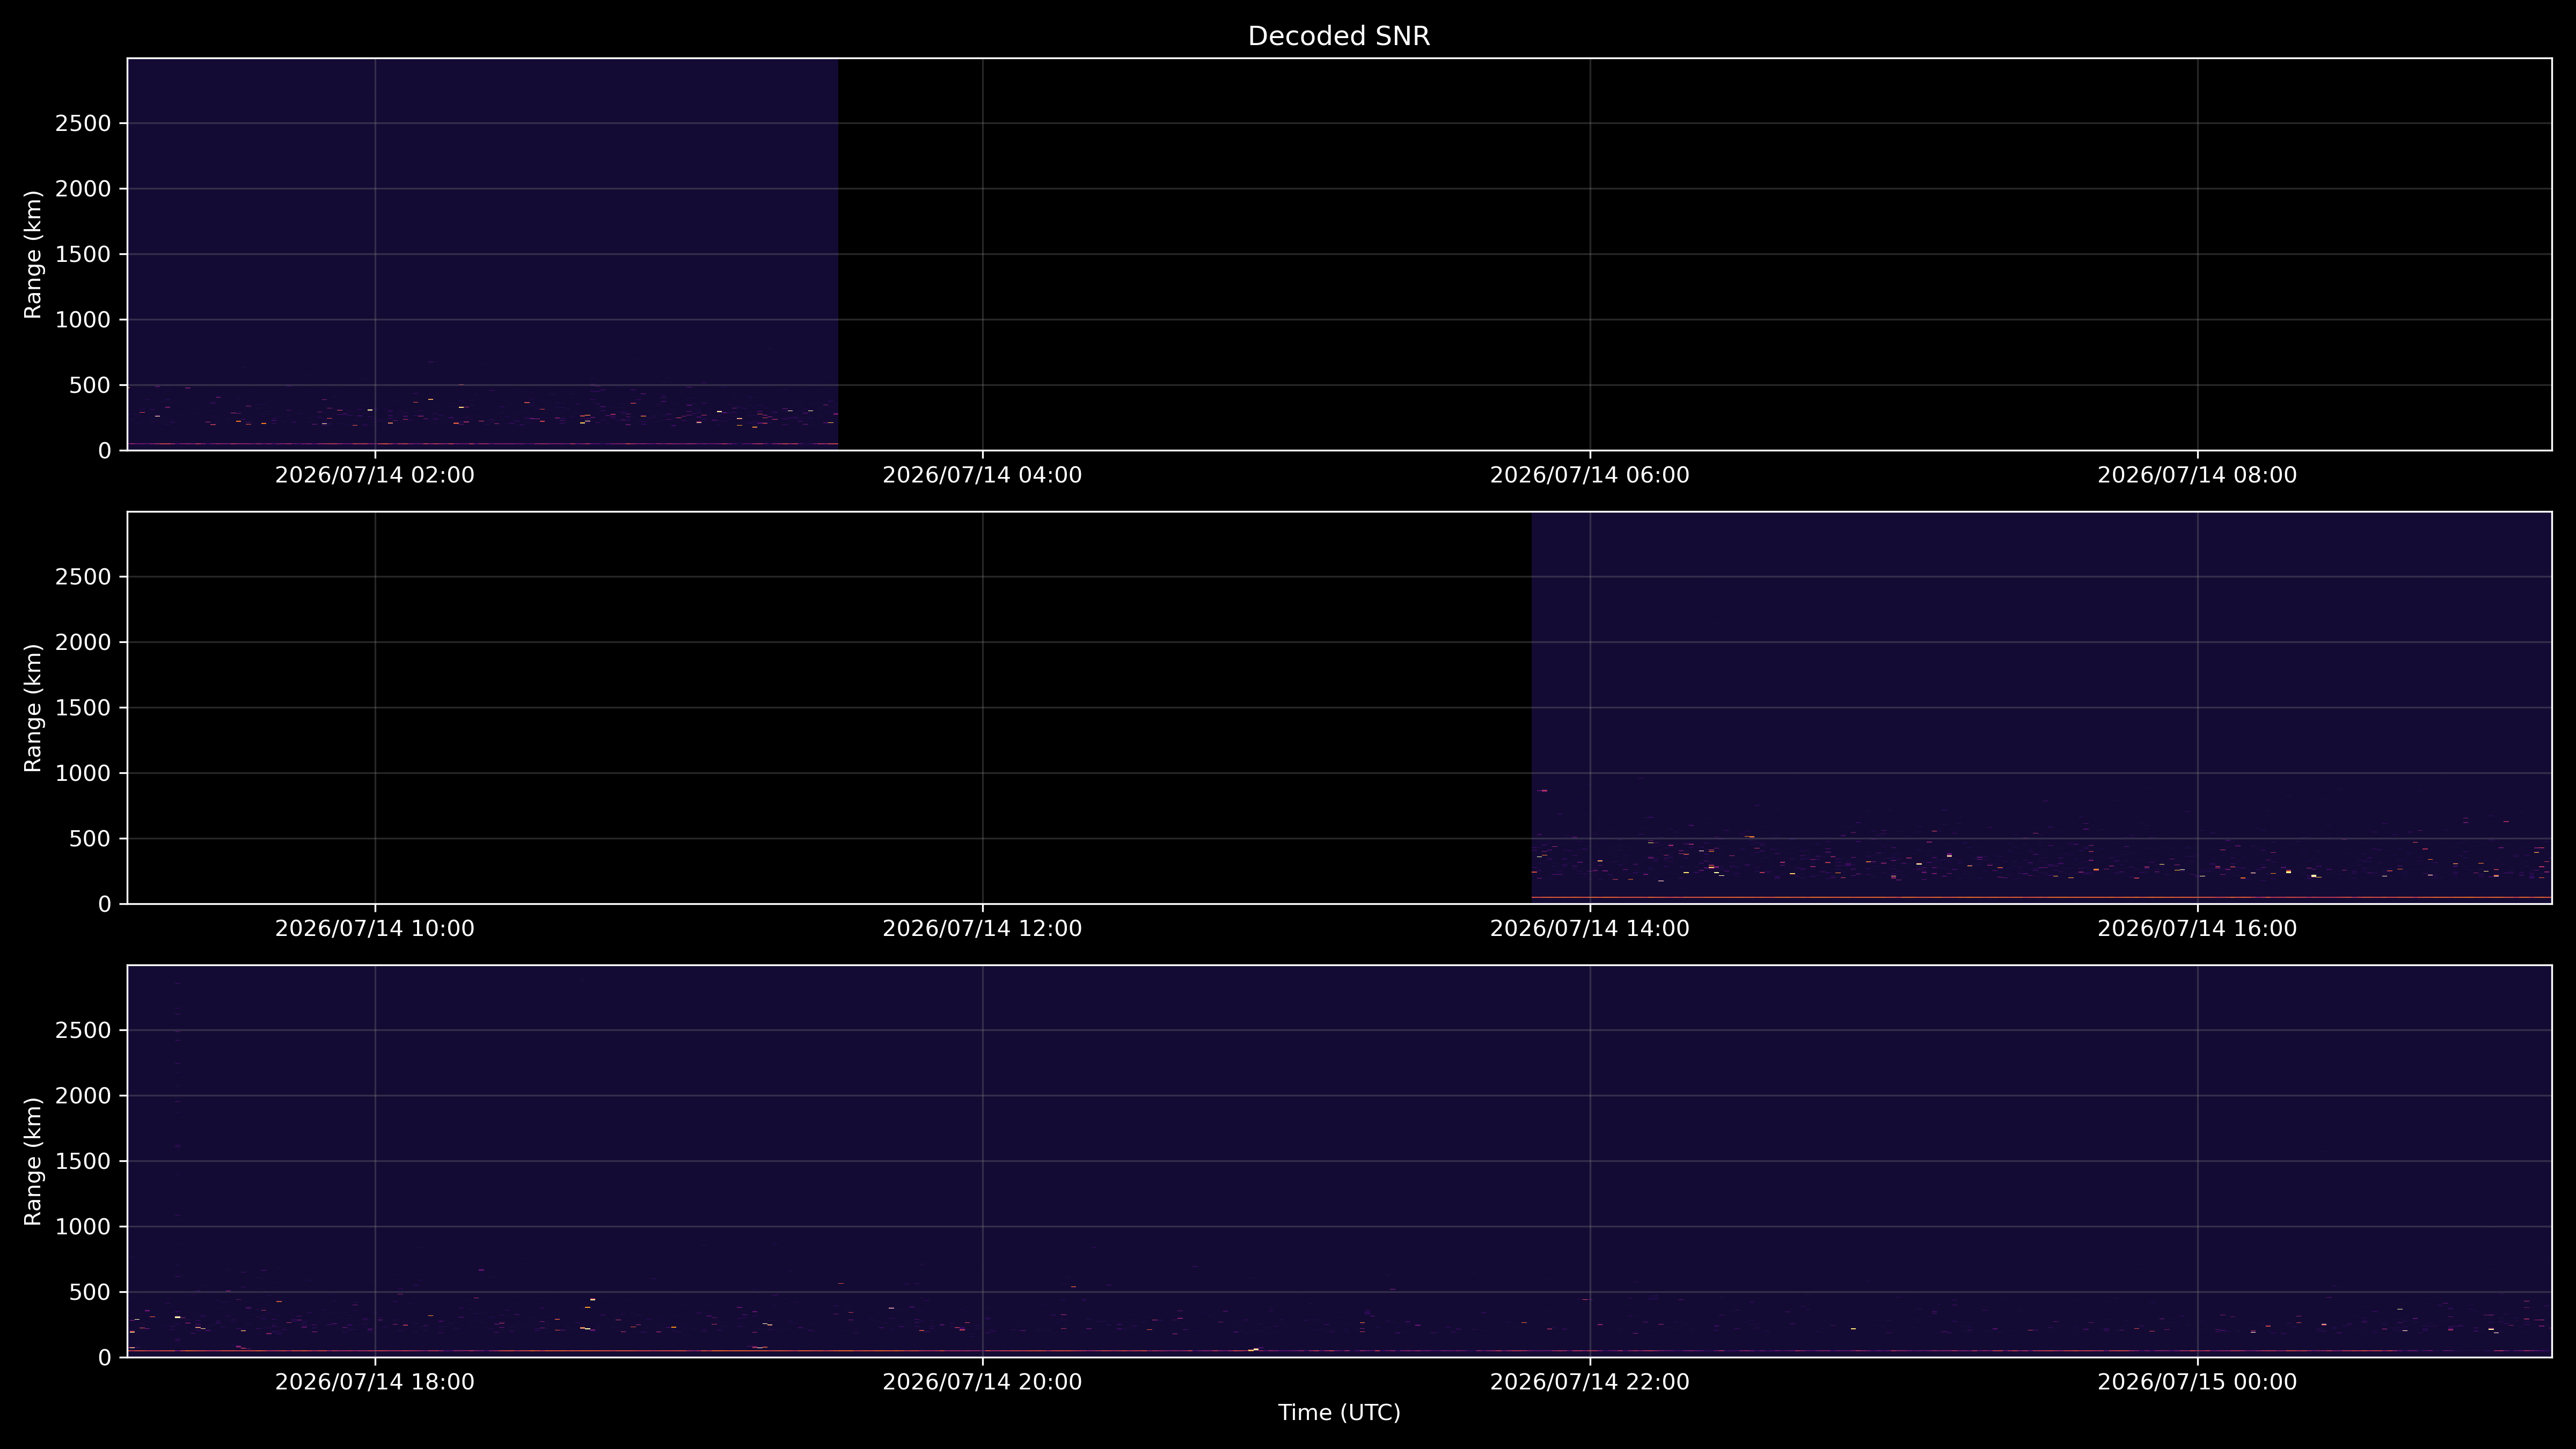Click the '2026/07/14 06:00' tick label

(x=1590, y=475)
